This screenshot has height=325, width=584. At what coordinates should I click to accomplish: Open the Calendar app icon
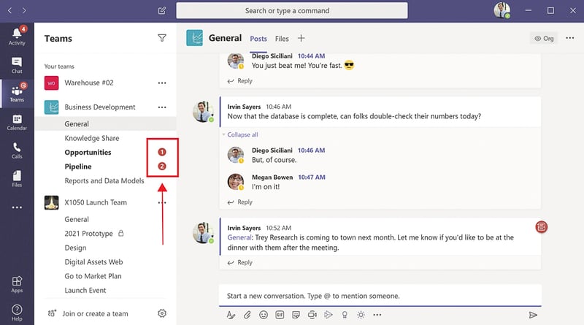tap(17, 123)
